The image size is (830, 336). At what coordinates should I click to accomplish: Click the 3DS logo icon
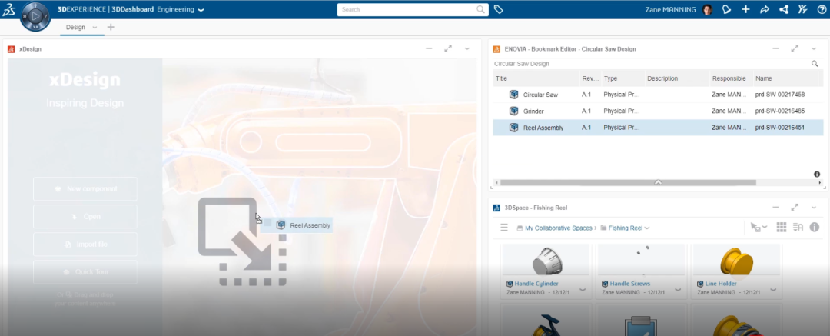coord(8,9)
